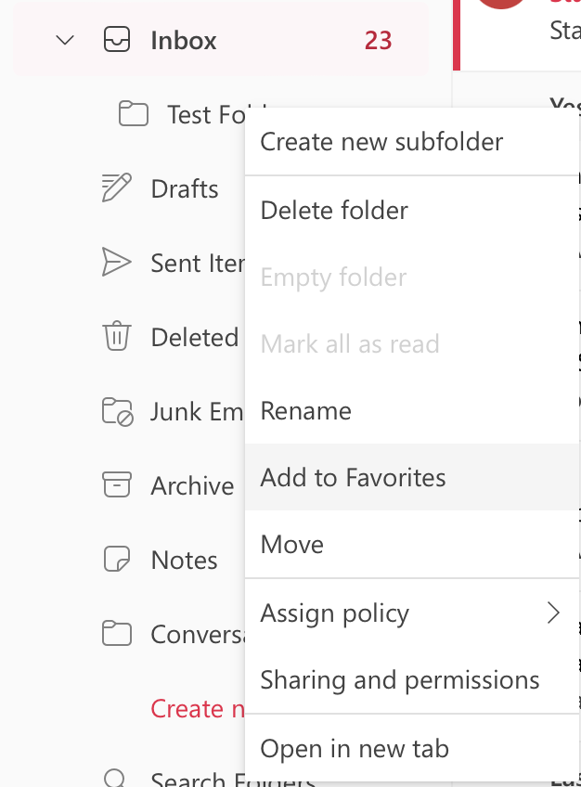Open the Conversation folder icon
Screen dimensions: 581x787
(x=117, y=634)
